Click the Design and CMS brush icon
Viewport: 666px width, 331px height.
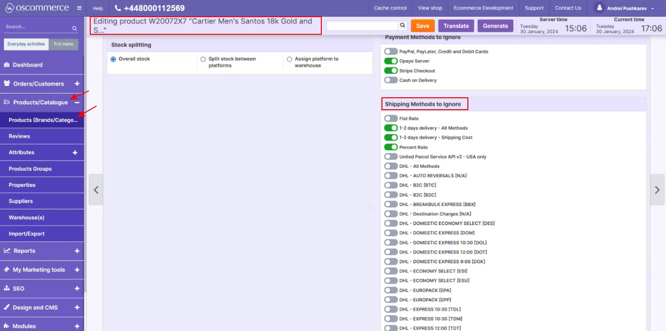click(7, 307)
